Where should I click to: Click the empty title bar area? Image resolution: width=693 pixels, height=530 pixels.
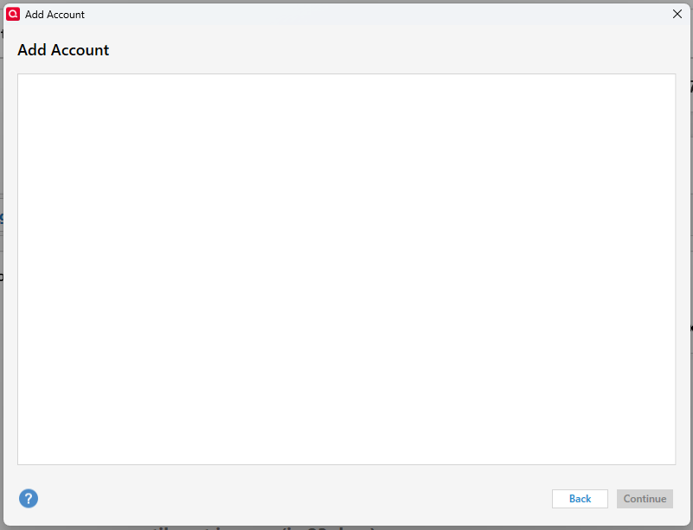point(375,14)
